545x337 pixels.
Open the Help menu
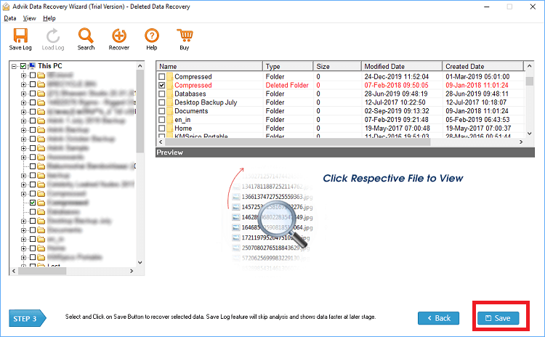coord(49,18)
